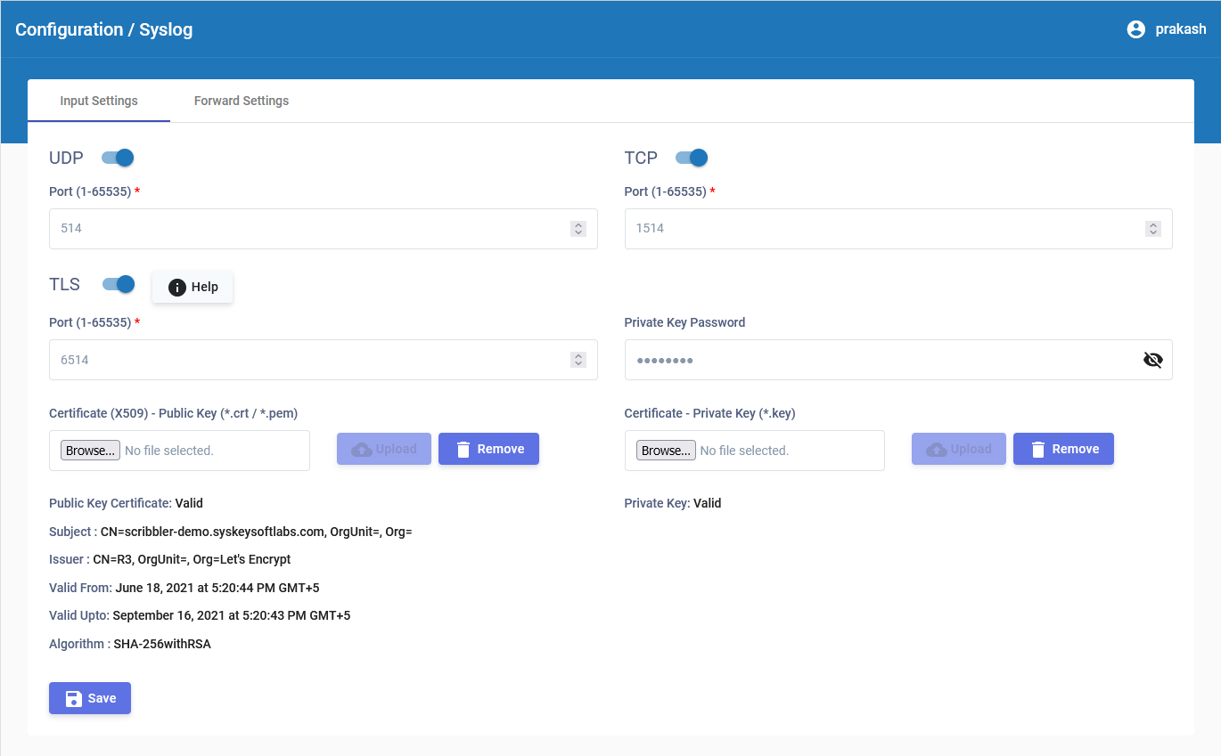The height and width of the screenshot is (756, 1221).
Task: Reveal password using crossed-eye icon
Action: coord(1152,360)
